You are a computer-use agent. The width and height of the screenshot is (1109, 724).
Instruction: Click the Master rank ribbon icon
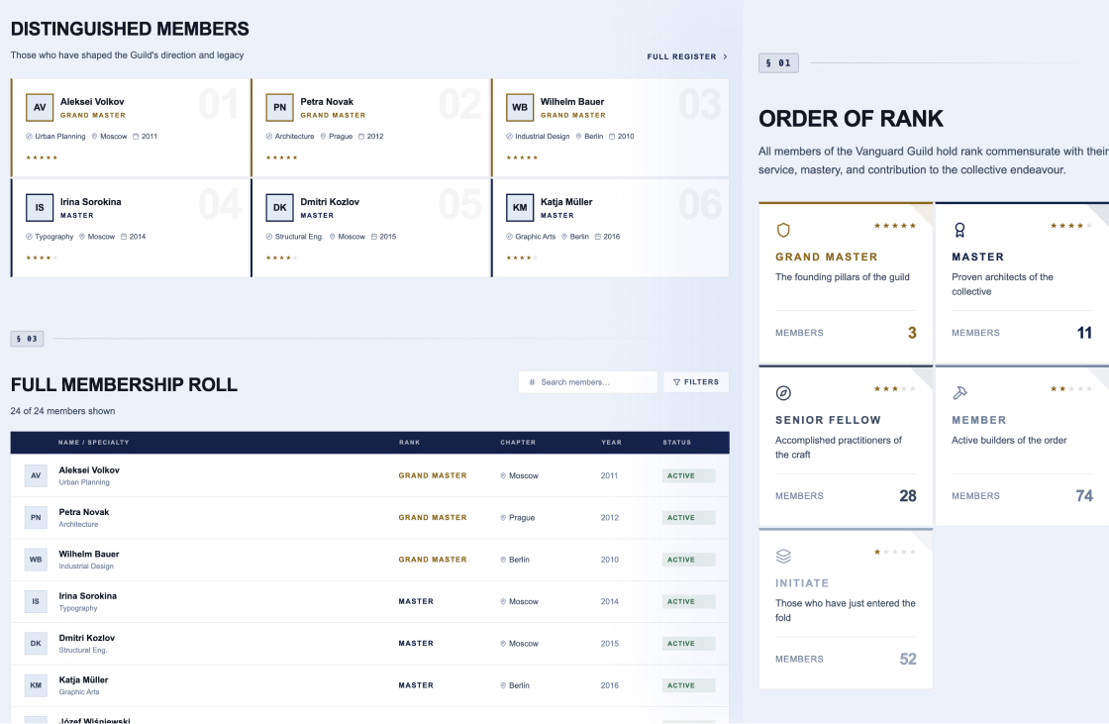pos(958,230)
